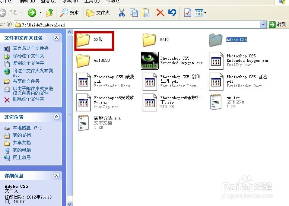
Task: Select Photoshopcs5安装软件.rar file icon
Action: pyautogui.click(x=83, y=102)
